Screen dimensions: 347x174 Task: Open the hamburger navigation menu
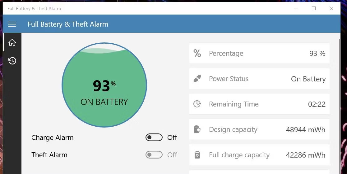click(12, 24)
